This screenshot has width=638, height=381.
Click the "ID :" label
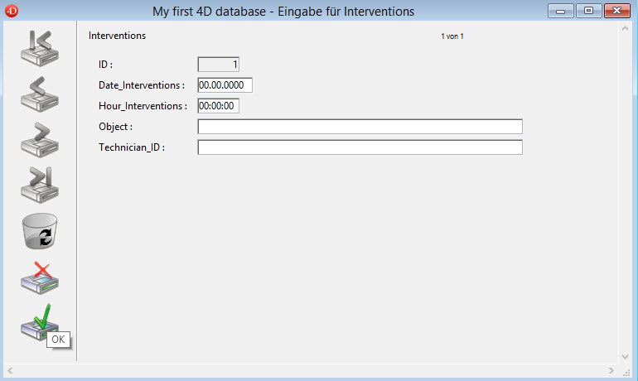pos(105,65)
